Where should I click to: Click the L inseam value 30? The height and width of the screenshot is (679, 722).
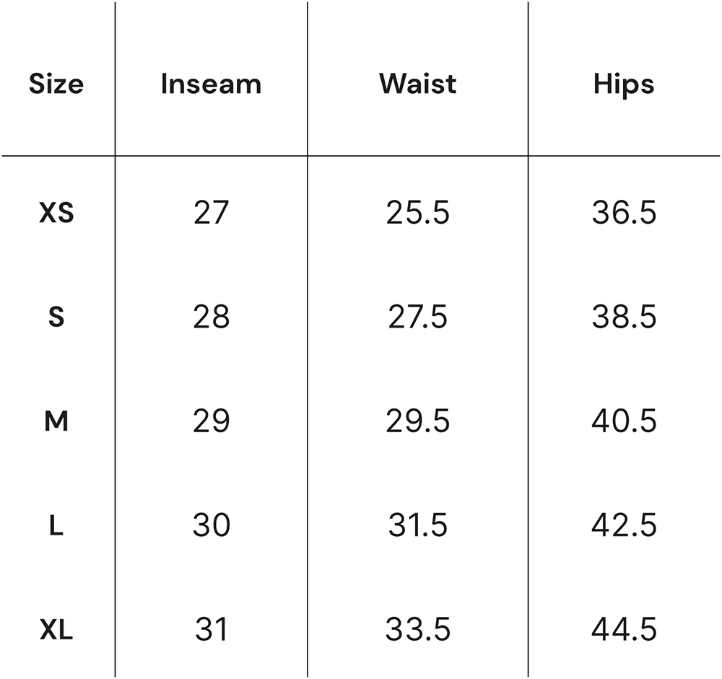point(212,525)
